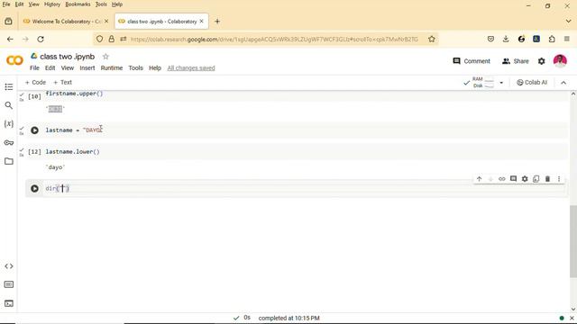Move the selected cell up
Image resolution: width=577 pixels, height=324 pixels.
(479, 179)
